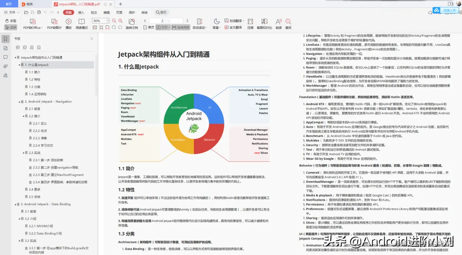
Task: Collapse the 2.3 实战 bookmark node
Action: point(24,153)
